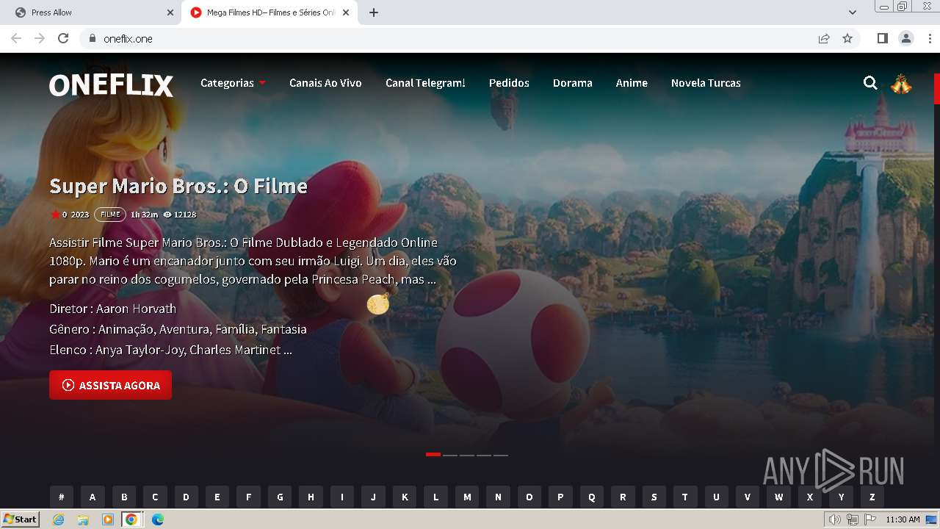Click the ASSISTA AGORA button
This screenshot has width=940, height=529.
[110, 385]
